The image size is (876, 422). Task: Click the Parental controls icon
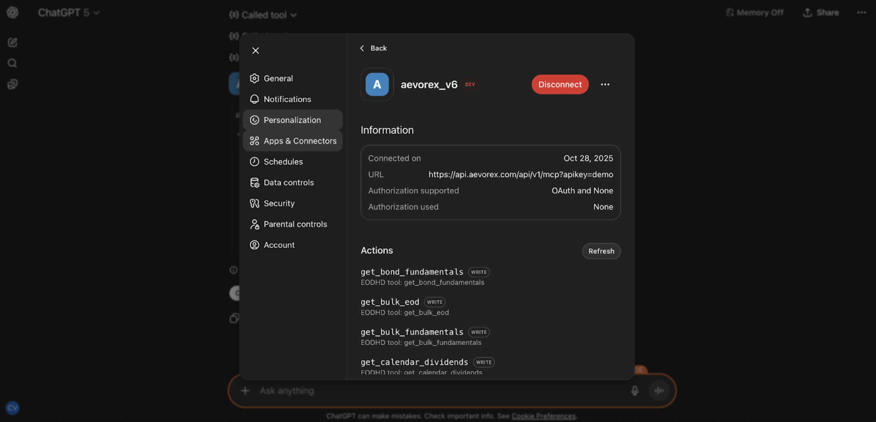coord(255,224)
